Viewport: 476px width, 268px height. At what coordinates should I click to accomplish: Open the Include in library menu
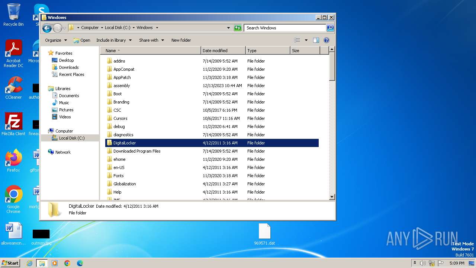tap(114, 40)
